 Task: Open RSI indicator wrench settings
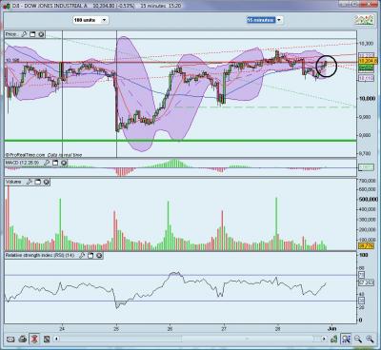[x=82, y=255]
